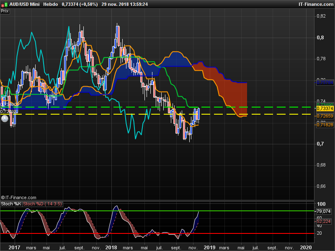Select the price quote 0,73374 (+0,50%)
The width and height of the screenshot is (335, 251).
(80, 4)
